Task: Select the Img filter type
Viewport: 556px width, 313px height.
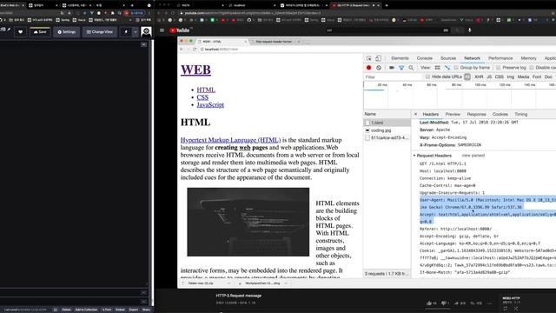Action: pos(511,77)
